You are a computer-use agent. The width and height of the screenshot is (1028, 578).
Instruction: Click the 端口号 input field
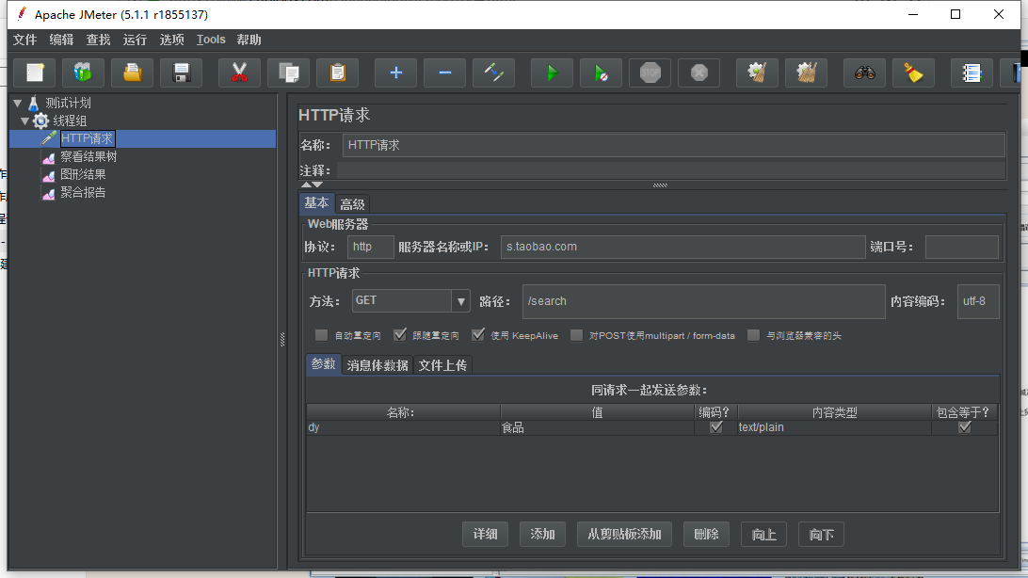point(961,247)
